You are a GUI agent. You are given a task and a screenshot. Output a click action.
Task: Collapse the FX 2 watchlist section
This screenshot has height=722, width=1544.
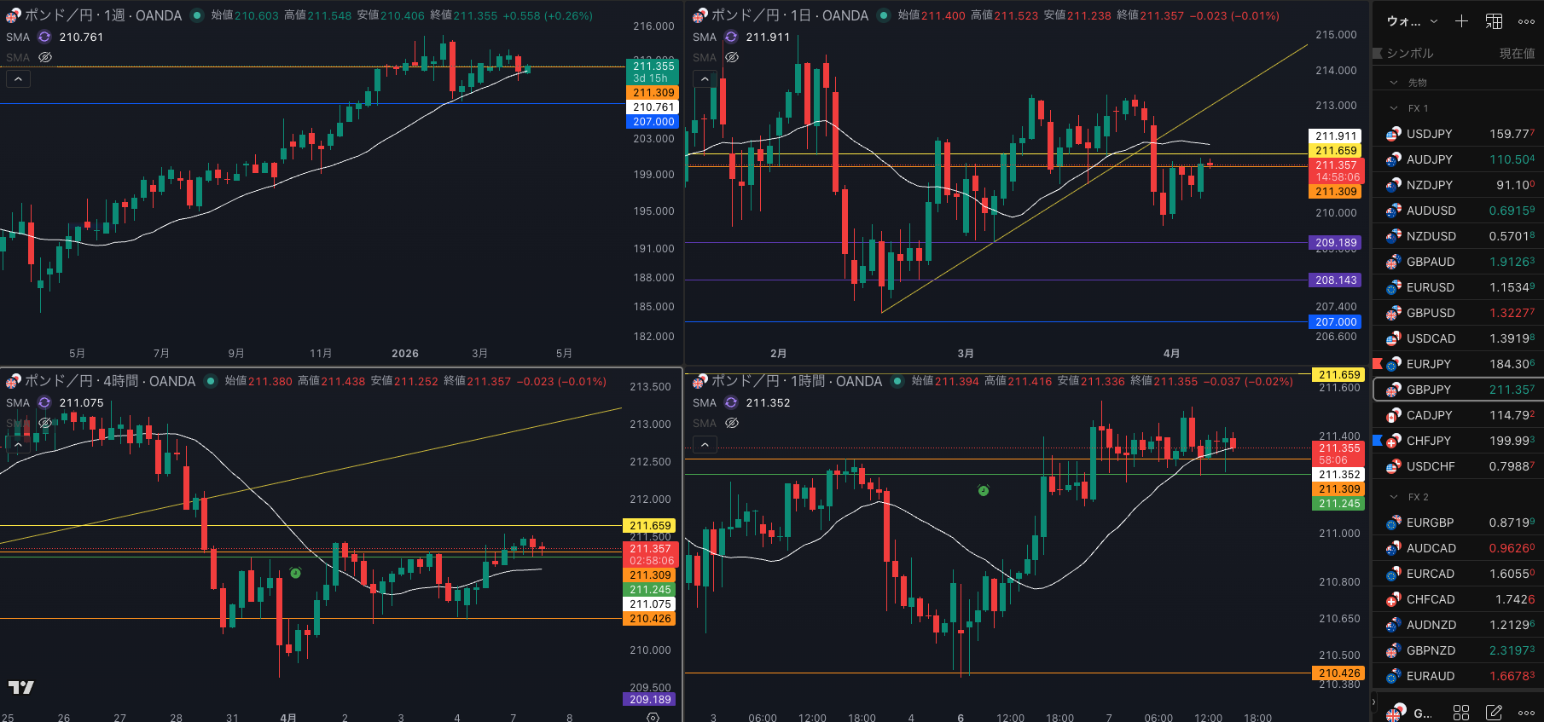coord(1394,497)
